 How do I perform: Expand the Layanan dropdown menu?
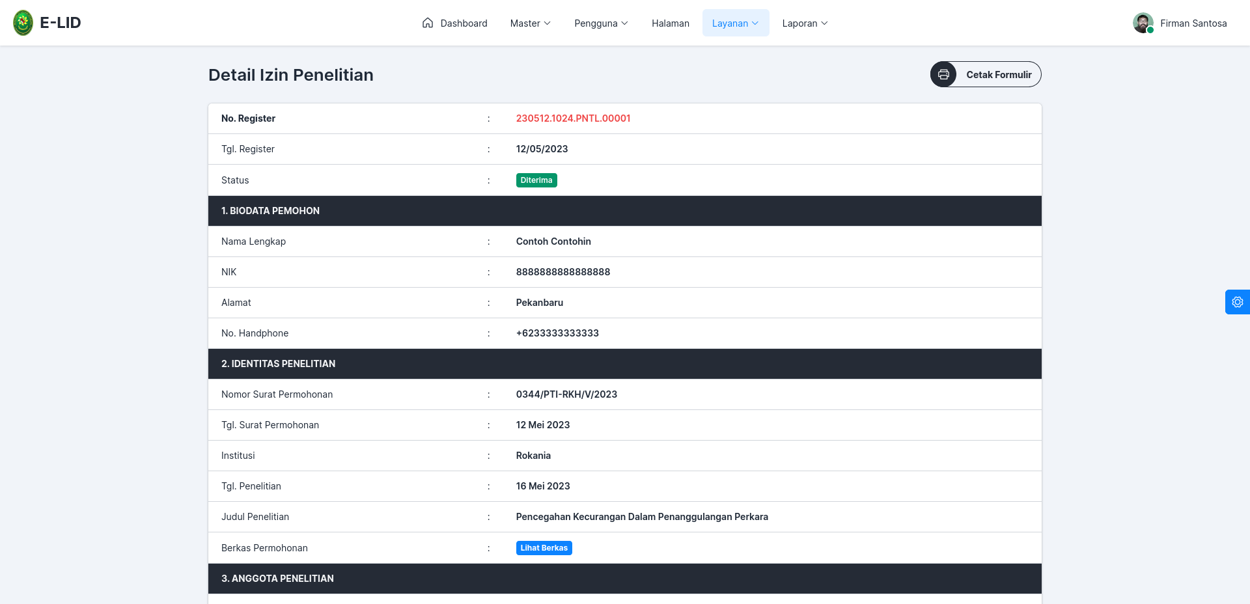[736, 23]
